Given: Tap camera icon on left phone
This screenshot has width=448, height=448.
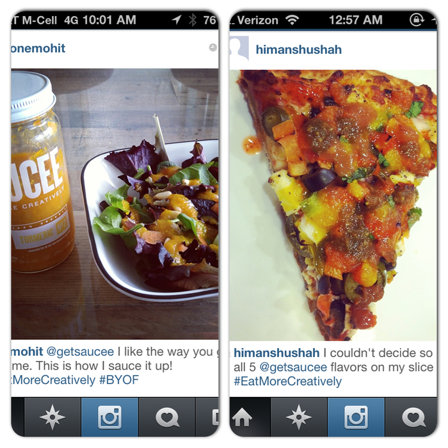Looking at the screenshot, I should coord(109,417).
